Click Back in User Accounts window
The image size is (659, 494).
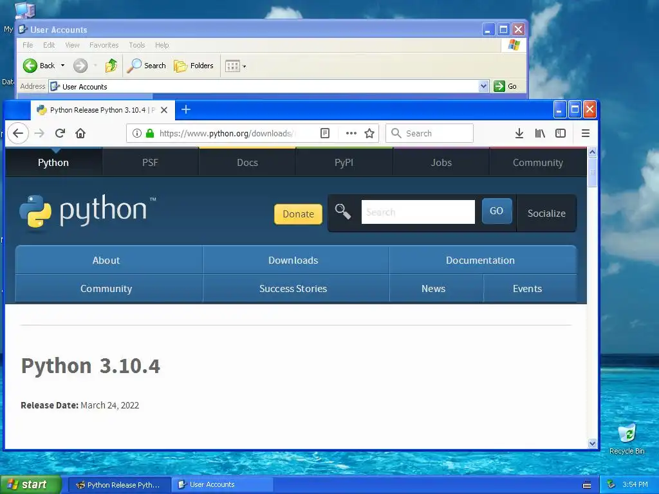click(39, 66)
